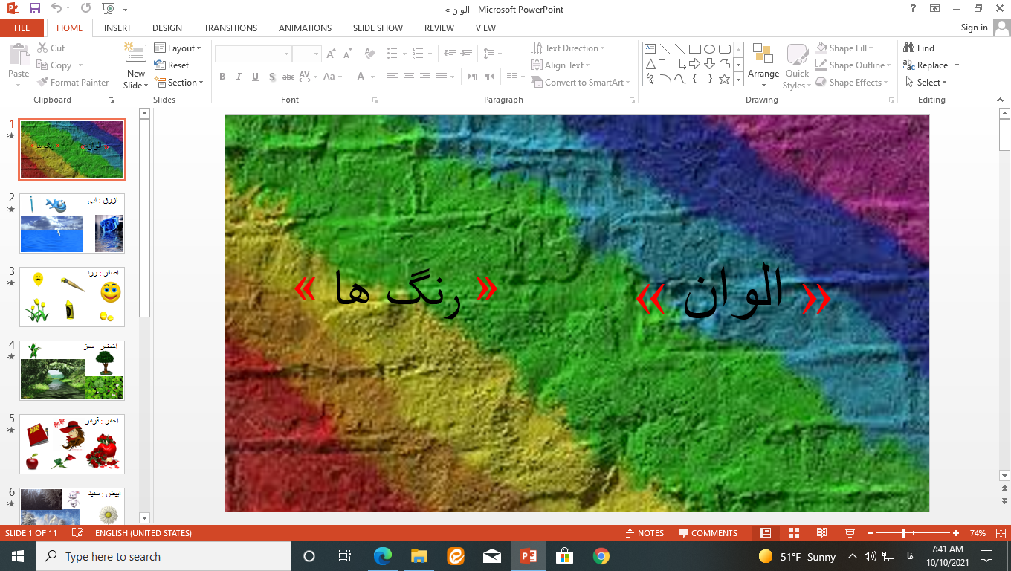The height and width of the screenshot is (571, 1011).
Task: Click the zoom slider handle
Action: [903, 533]
